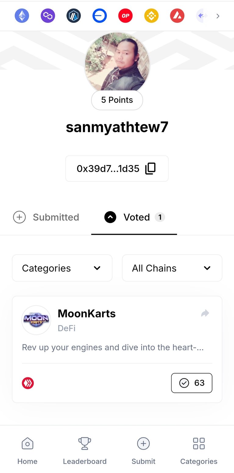Switch to the Voted tab

134,217
